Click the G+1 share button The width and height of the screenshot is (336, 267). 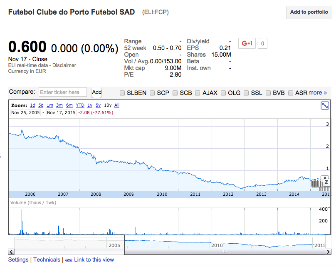click(x=247, y=43)
